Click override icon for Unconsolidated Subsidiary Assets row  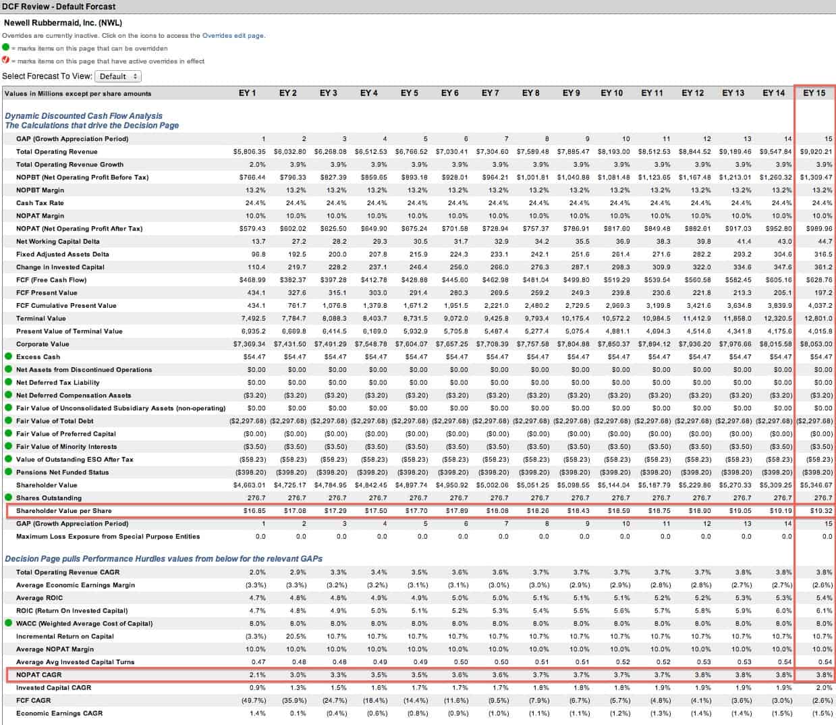click(8, 408)
